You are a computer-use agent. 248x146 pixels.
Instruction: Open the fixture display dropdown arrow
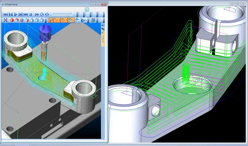(86, 20)
